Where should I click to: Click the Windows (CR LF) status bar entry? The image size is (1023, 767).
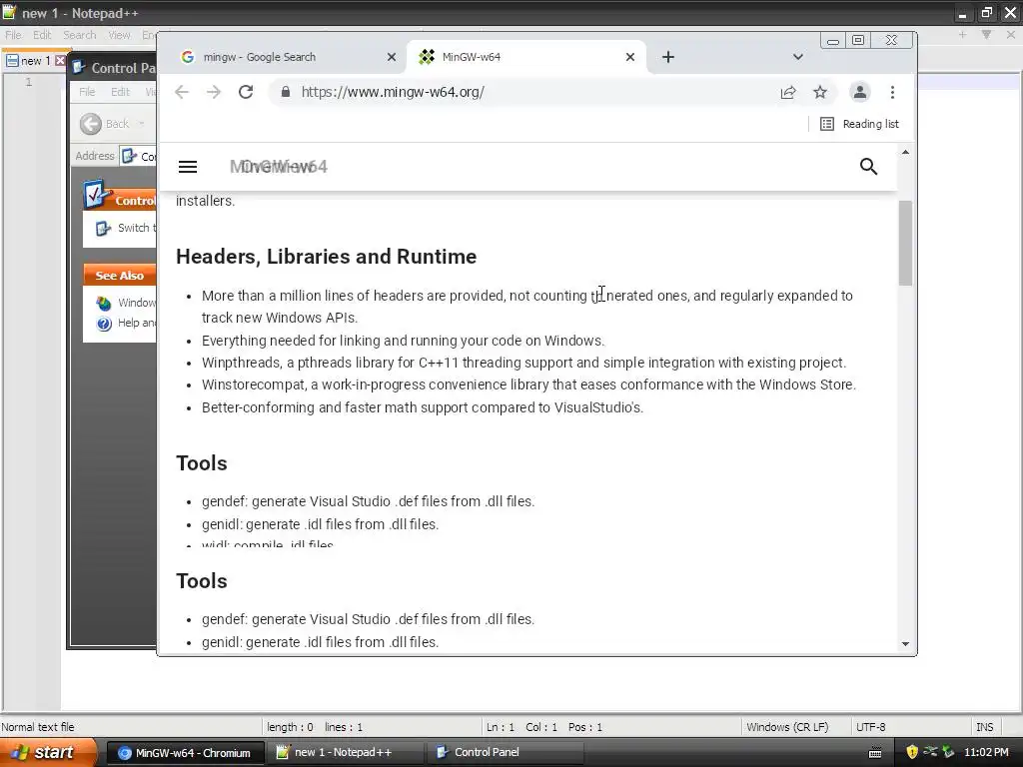point(787,727)
